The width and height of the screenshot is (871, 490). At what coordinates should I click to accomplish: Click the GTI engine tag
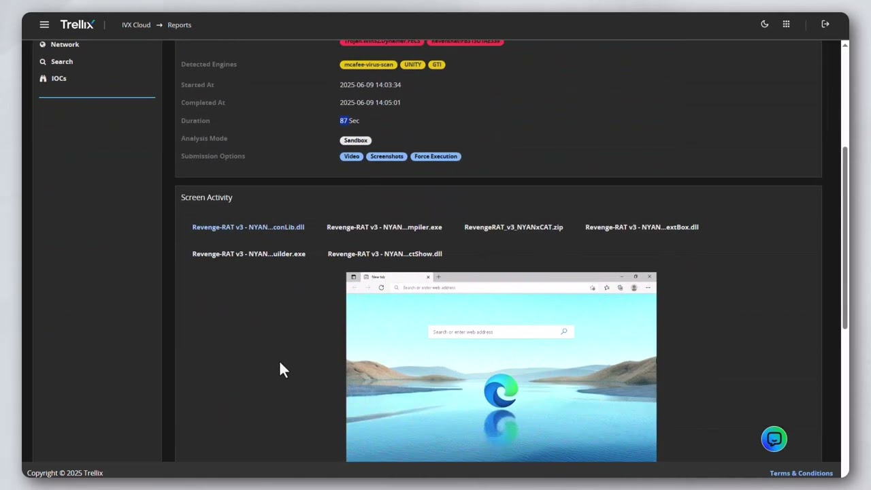click(x=437, y=65)
